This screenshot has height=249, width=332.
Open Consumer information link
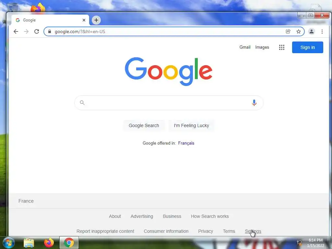[166, 231]
